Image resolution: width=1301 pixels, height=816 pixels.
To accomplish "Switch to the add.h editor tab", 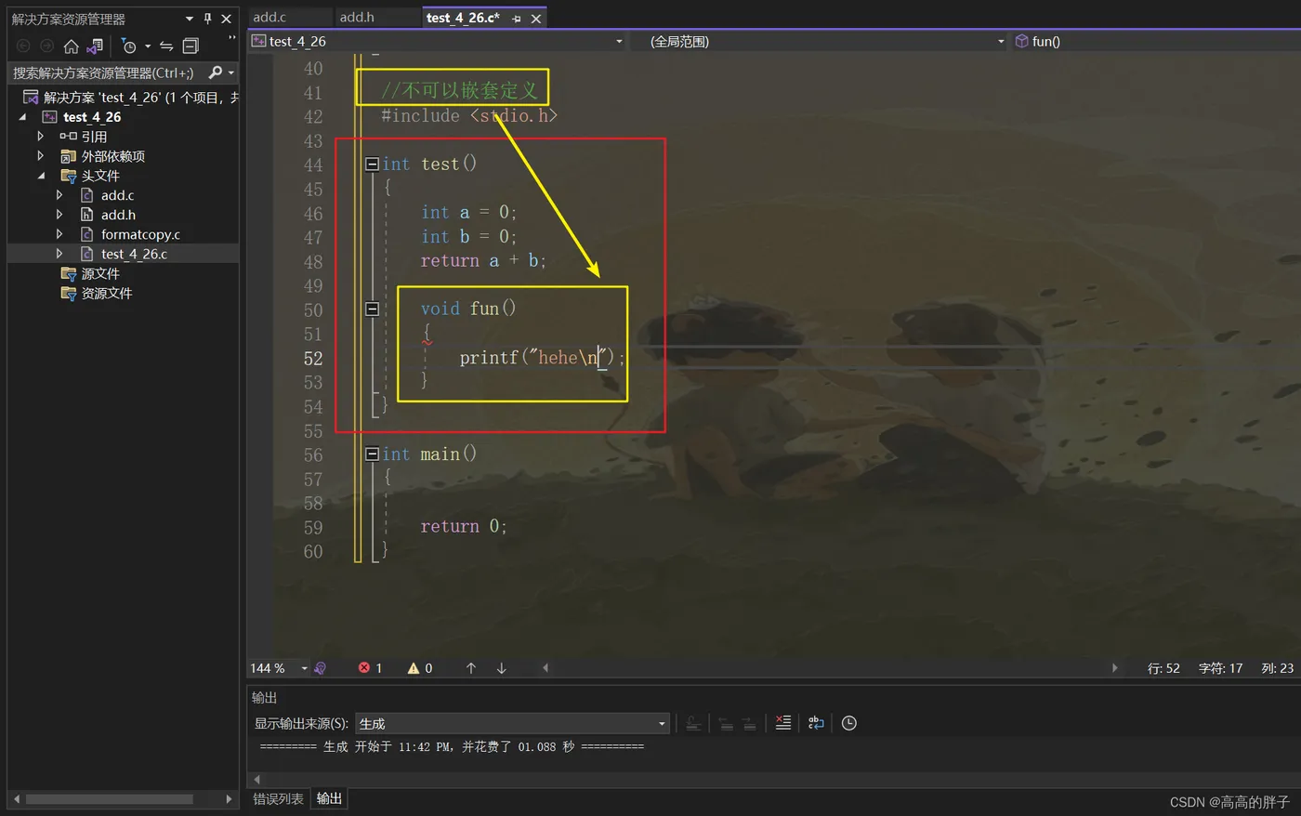I will (357, 18).
